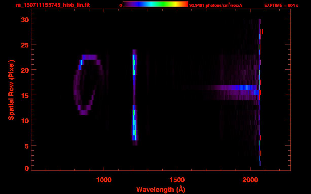This screenshot has height=194, width=311.
Task: Click the colorbar minimum value 0
Action: (x=121, y=5)
